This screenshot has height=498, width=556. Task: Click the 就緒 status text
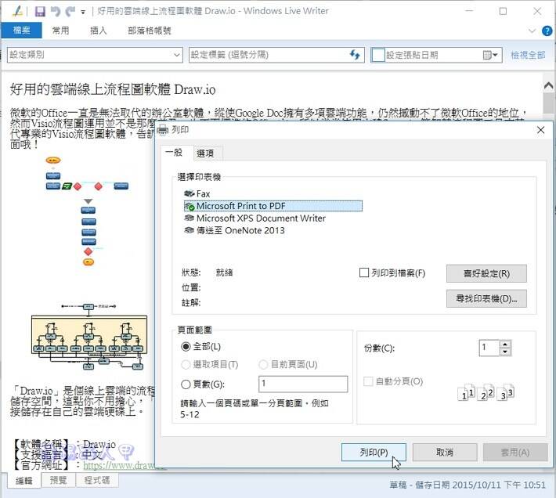[224, 272]
